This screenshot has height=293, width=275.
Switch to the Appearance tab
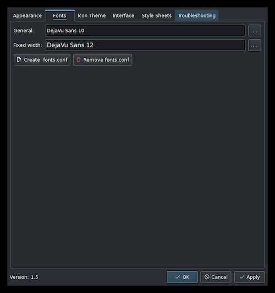(x=28, y=15)
